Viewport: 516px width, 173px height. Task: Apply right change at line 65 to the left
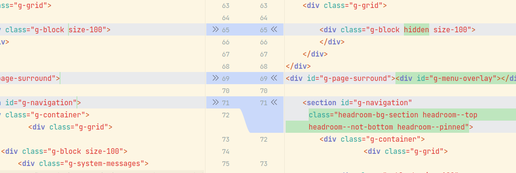click(x=274, y=29)
